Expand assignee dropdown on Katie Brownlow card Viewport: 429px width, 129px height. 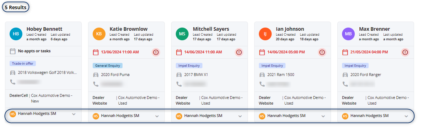click(157, 116)
